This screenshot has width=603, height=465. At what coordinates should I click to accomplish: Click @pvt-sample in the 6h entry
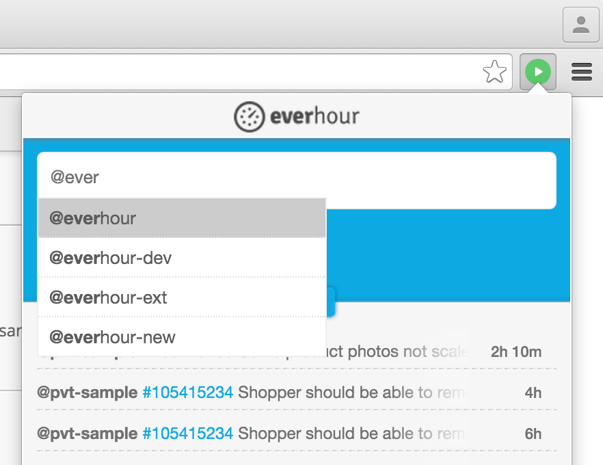[x=88, y=434]
